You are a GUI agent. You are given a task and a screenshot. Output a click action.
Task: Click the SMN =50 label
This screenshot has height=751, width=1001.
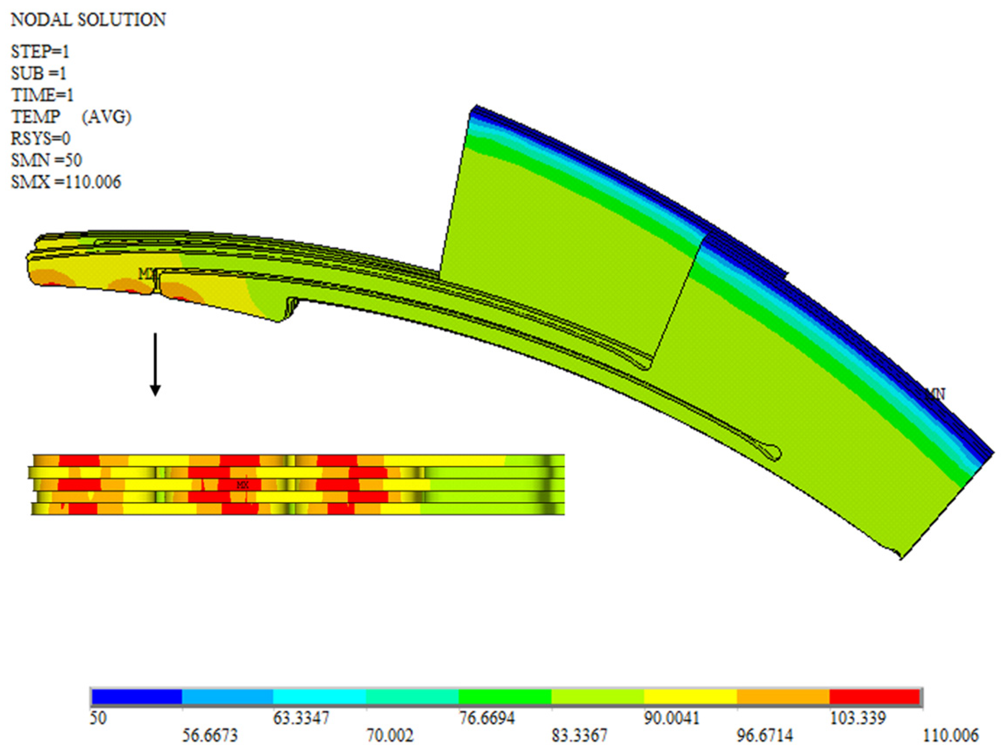pos(46,160)
